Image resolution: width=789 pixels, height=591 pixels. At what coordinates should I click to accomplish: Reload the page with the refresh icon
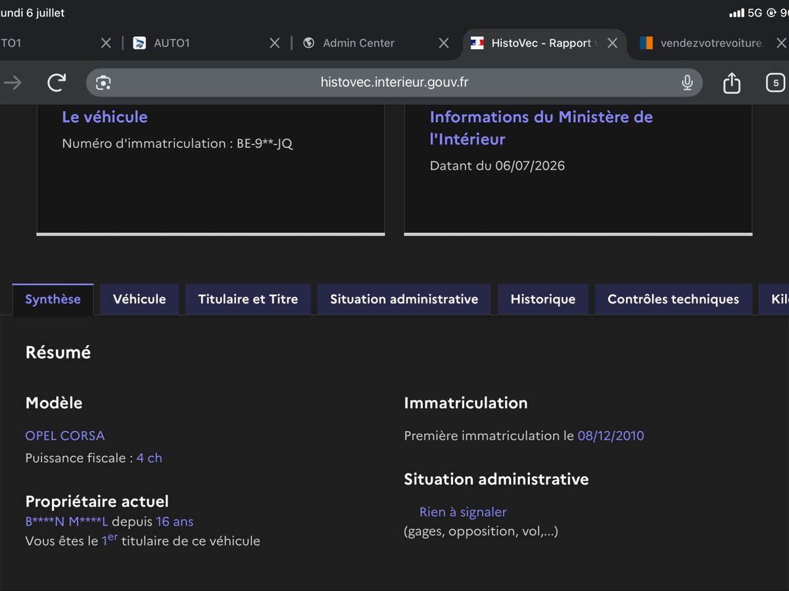(x=57, y=82)
